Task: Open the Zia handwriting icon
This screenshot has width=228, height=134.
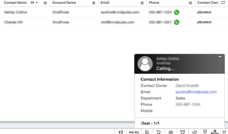Action: point(171,132)
